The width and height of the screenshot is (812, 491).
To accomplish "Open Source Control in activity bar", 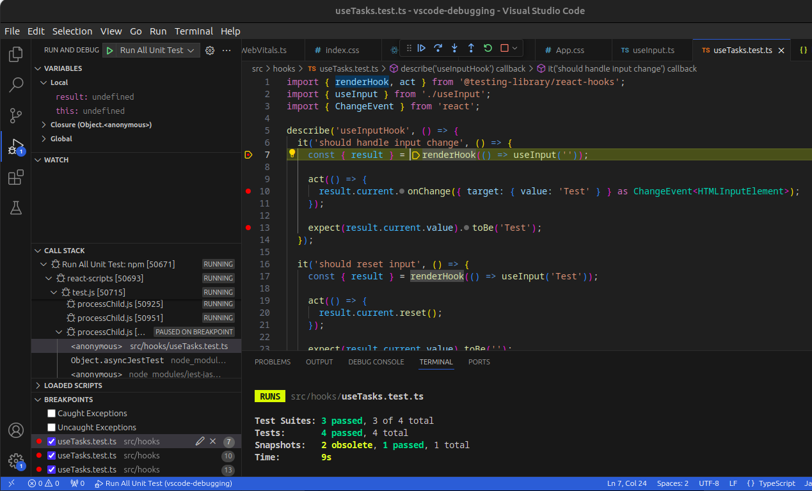I will [16, 116].
